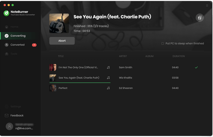
Task: Click the green checkmark on first track
Action: point(196,67)
